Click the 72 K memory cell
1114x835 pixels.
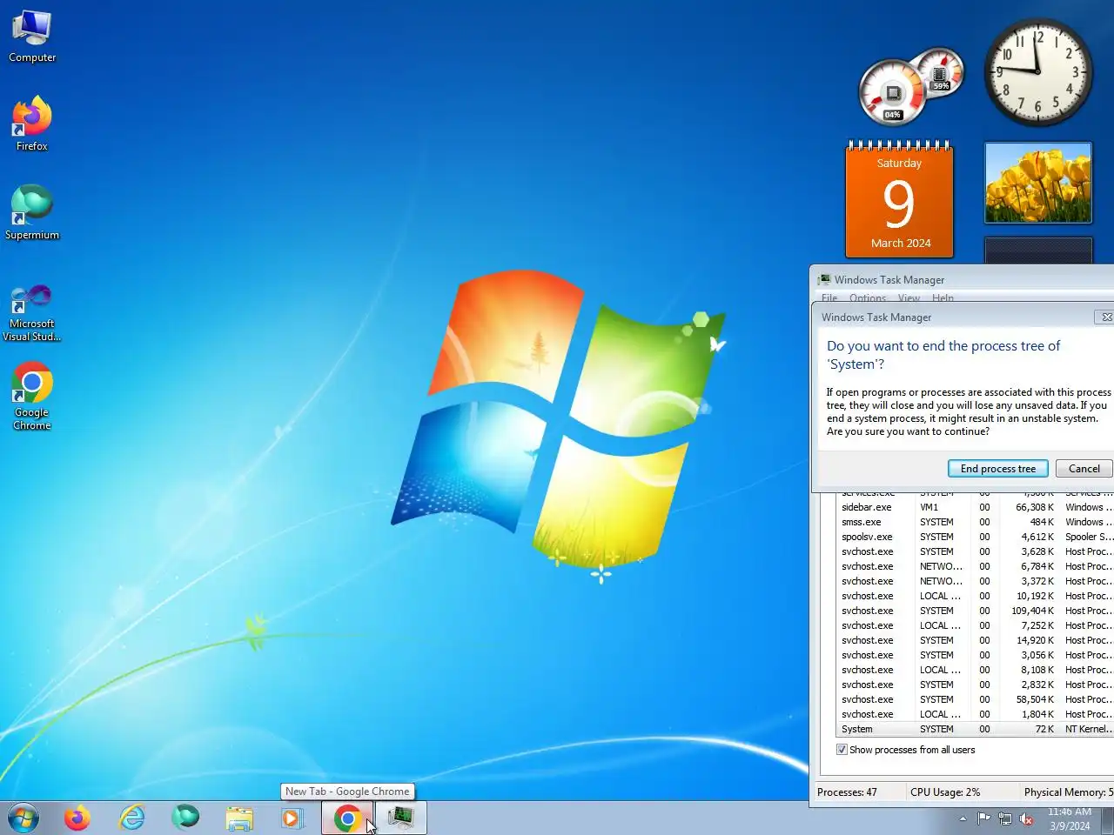click(x=1045, y=729)
